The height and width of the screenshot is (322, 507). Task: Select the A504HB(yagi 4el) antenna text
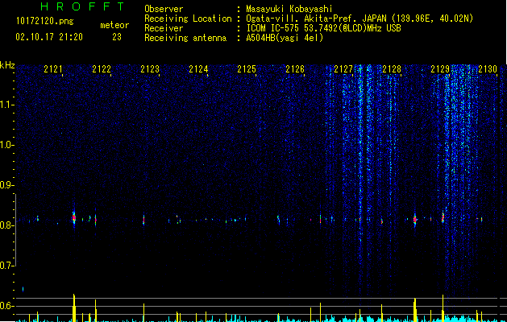coord(285,38)
